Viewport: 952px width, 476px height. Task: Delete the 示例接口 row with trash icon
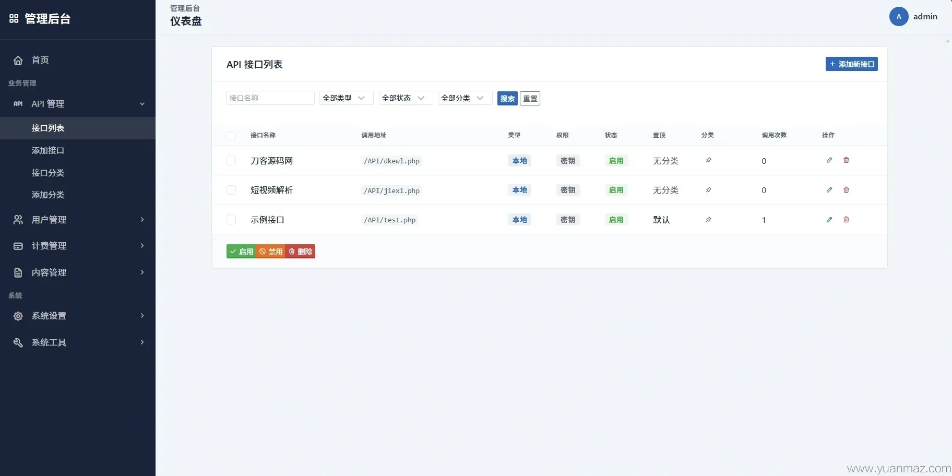[x=846, y=220]
